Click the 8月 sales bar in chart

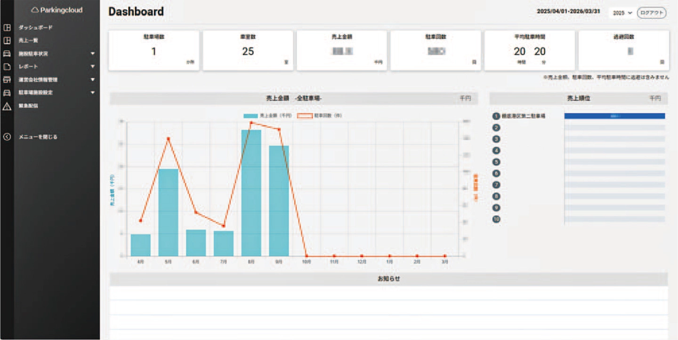[x=251, y=193]
